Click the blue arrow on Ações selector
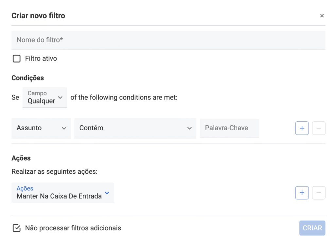The width and height of the screenshot is (335, 251). click(107, 193)
